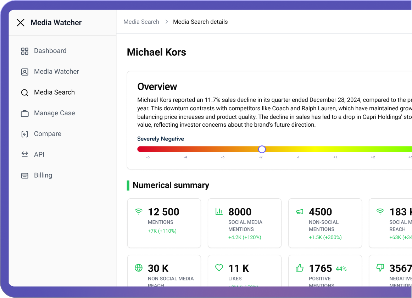The height and width of the screenshot is (298, 412).
Task: Click the sentiment slider handle at -2
Action: point(262,149)
